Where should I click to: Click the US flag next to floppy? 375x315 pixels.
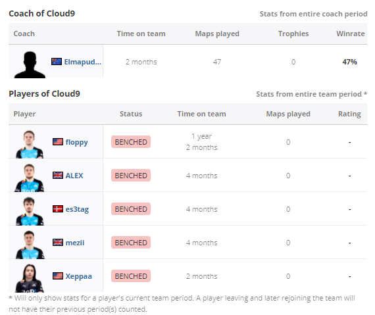pos(58,142)
